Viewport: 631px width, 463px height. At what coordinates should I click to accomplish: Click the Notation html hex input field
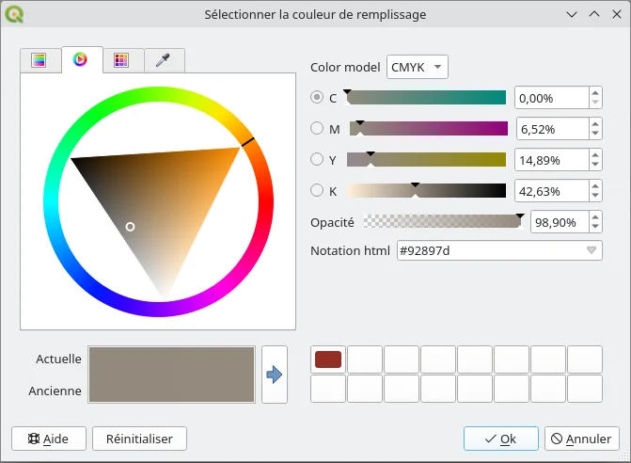click(487, 250)
